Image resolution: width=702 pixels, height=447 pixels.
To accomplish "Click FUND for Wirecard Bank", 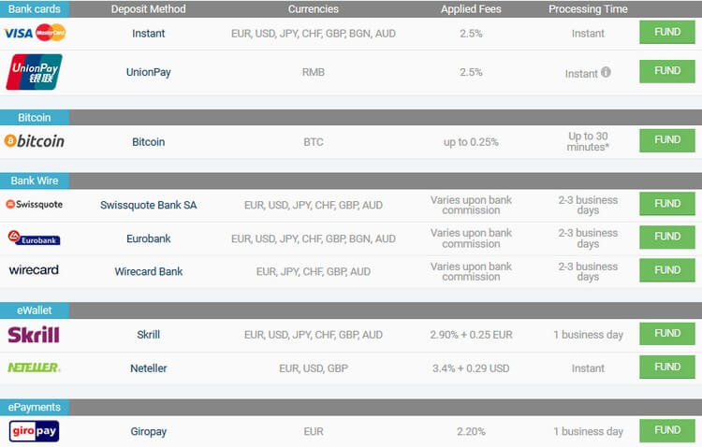I will [667, 270].
